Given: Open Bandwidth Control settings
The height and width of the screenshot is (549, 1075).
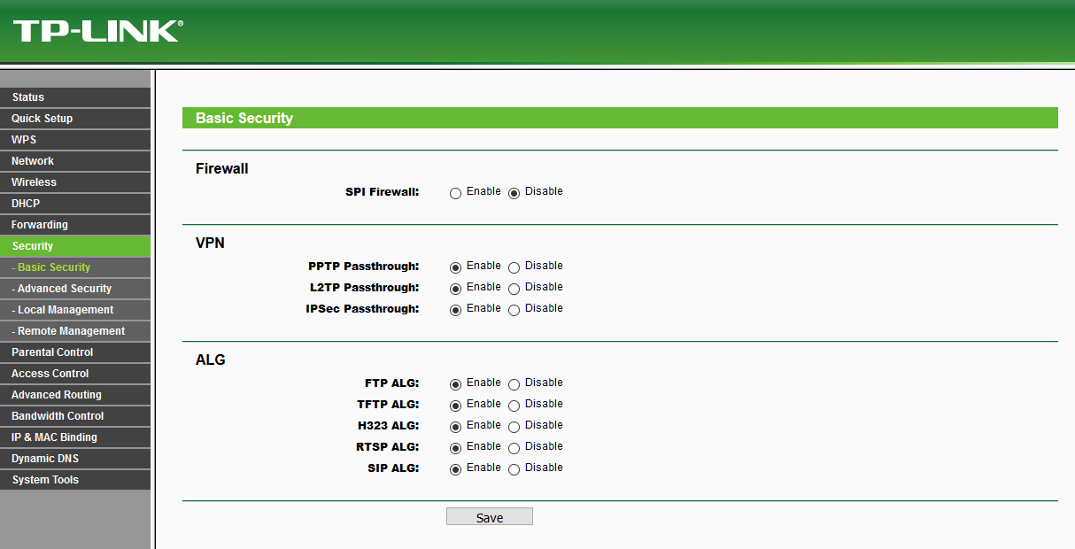Looking at the screenshot, I should [x=75, y=416].
